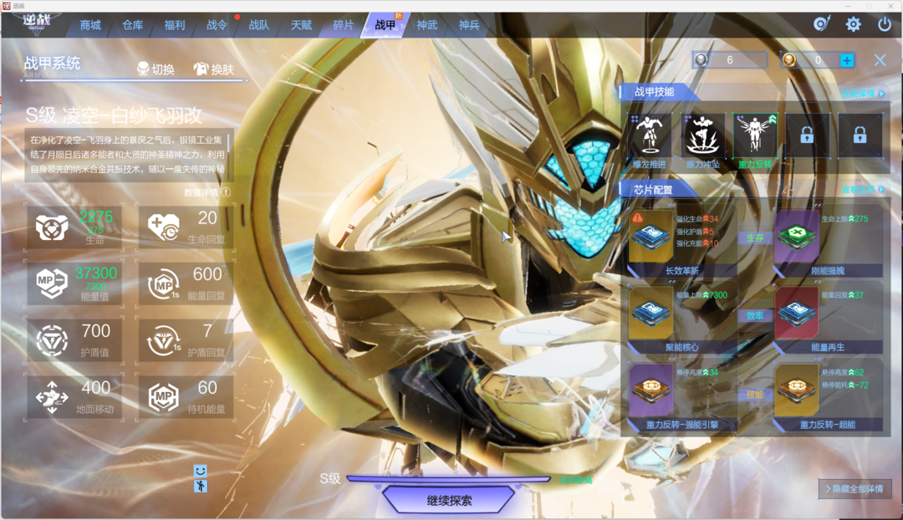Click the pose figure icon below smiley

[200, 486]
